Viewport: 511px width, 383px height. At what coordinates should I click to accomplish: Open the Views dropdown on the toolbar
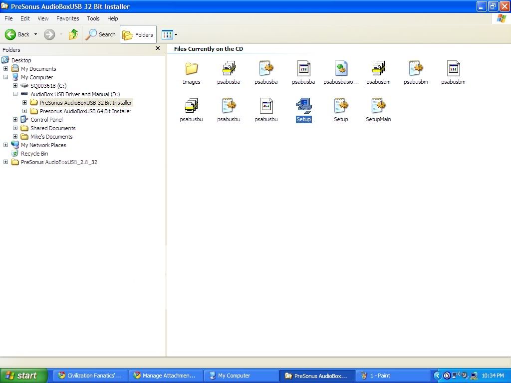[x=169, y=34]
